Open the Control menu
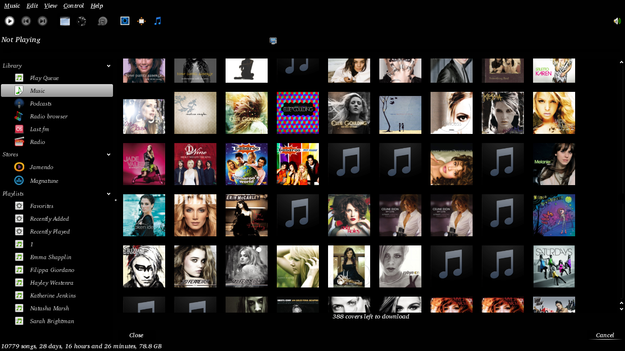Screen dimensions: 625x351 click(74, 6)
